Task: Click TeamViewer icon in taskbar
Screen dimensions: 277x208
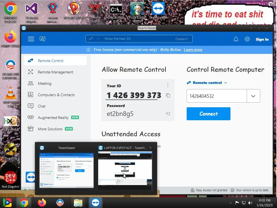Action: (x=95, y=203)
